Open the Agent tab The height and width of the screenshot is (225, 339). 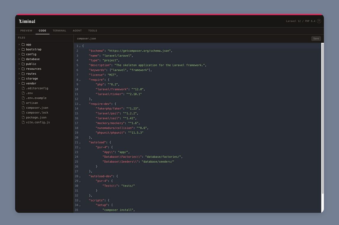pos(77,31)
